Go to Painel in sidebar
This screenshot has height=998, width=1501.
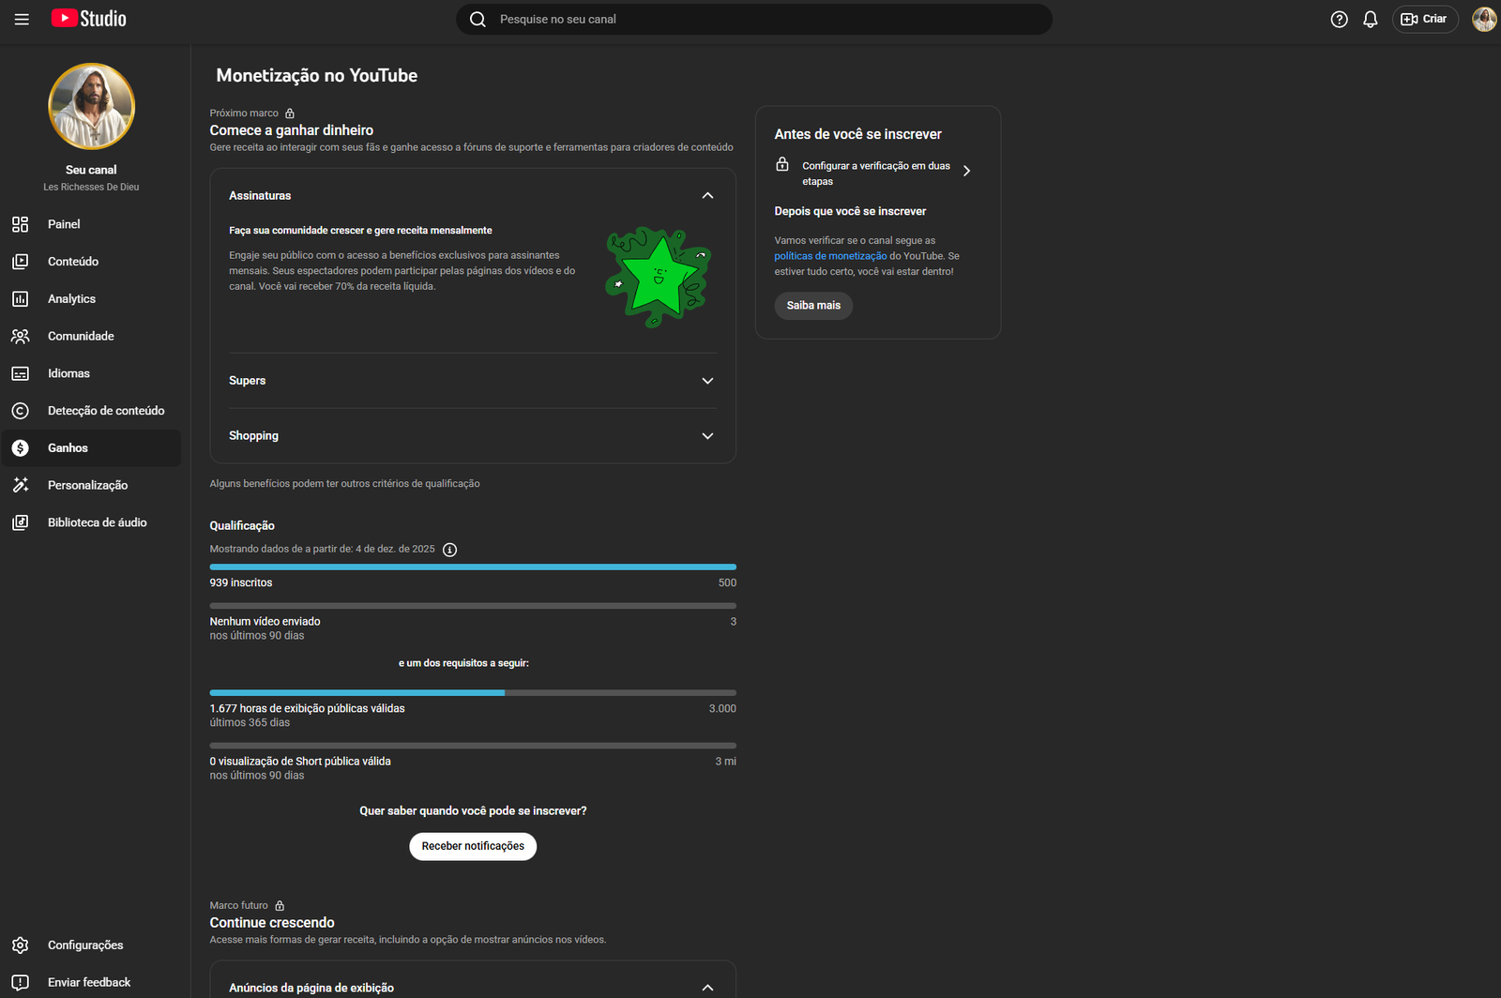click(91, 224)
